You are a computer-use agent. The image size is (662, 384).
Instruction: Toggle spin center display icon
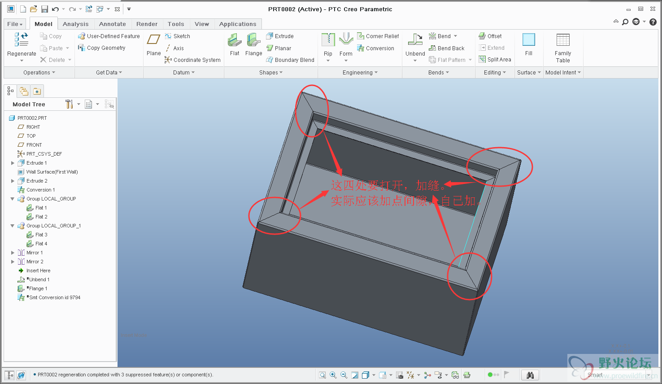coord(427,375)
